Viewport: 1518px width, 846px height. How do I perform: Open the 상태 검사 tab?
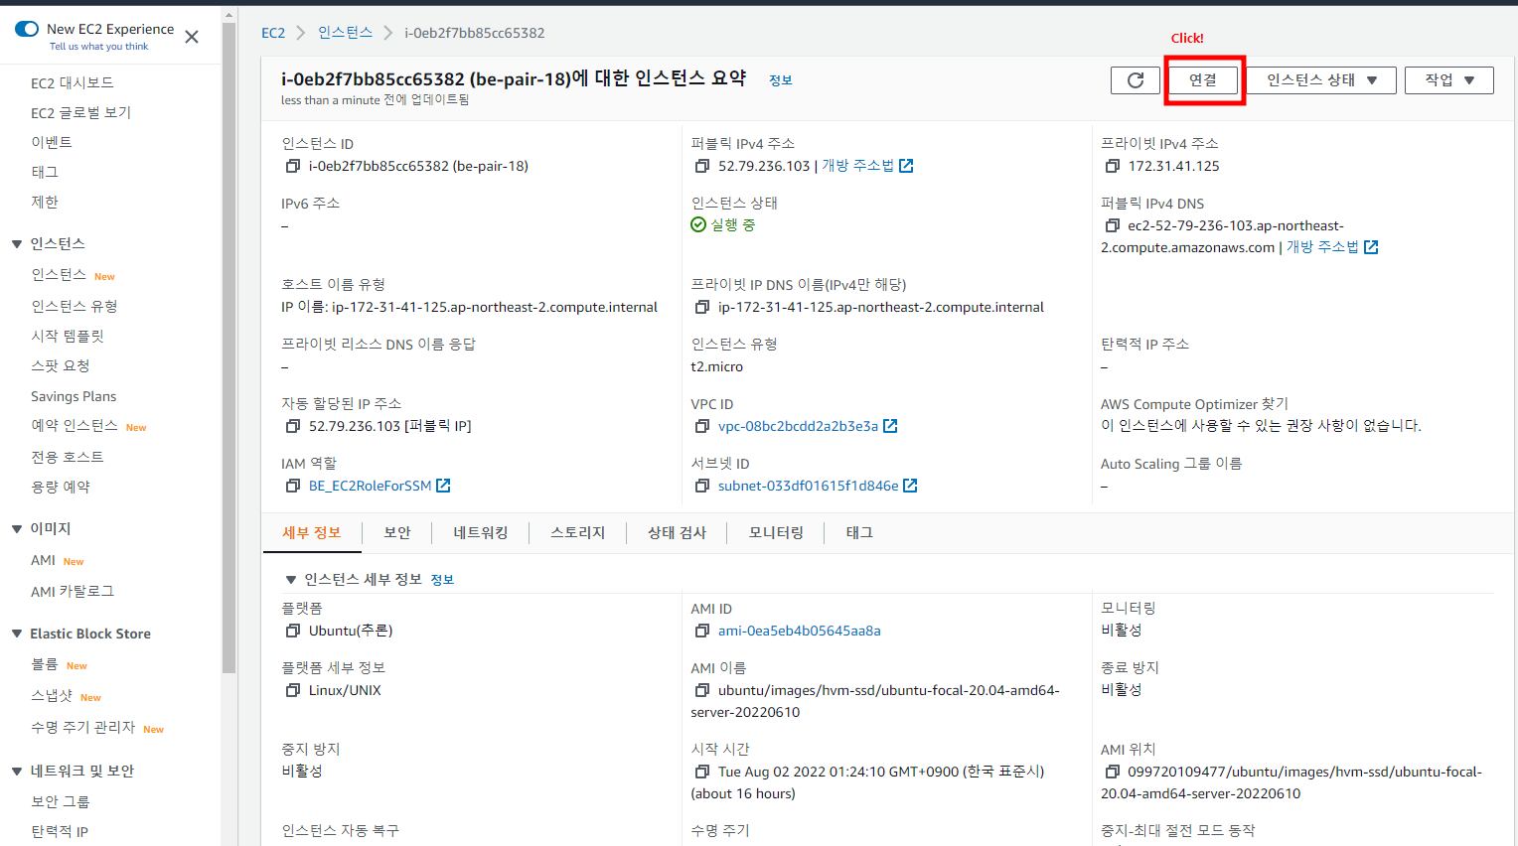click(677, 533)
